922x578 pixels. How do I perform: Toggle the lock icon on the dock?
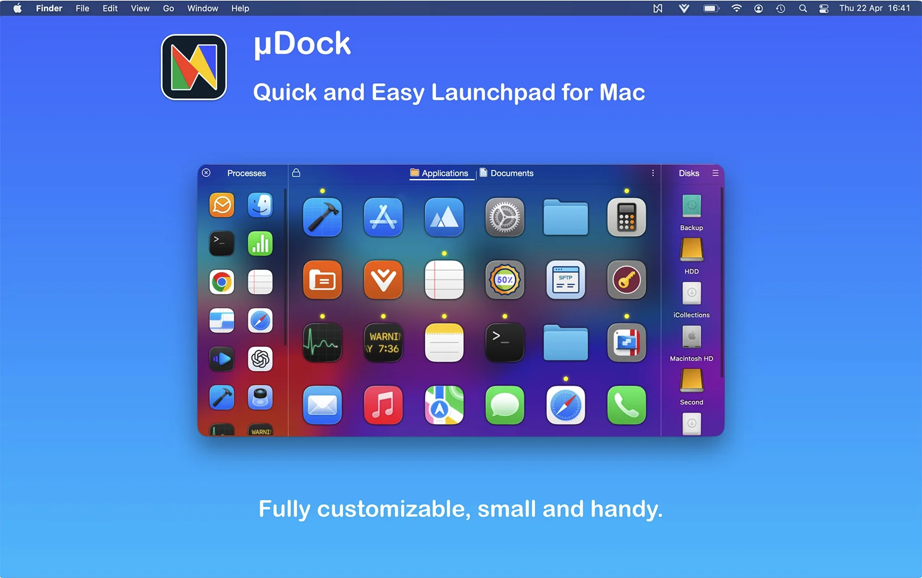point(296,173)
